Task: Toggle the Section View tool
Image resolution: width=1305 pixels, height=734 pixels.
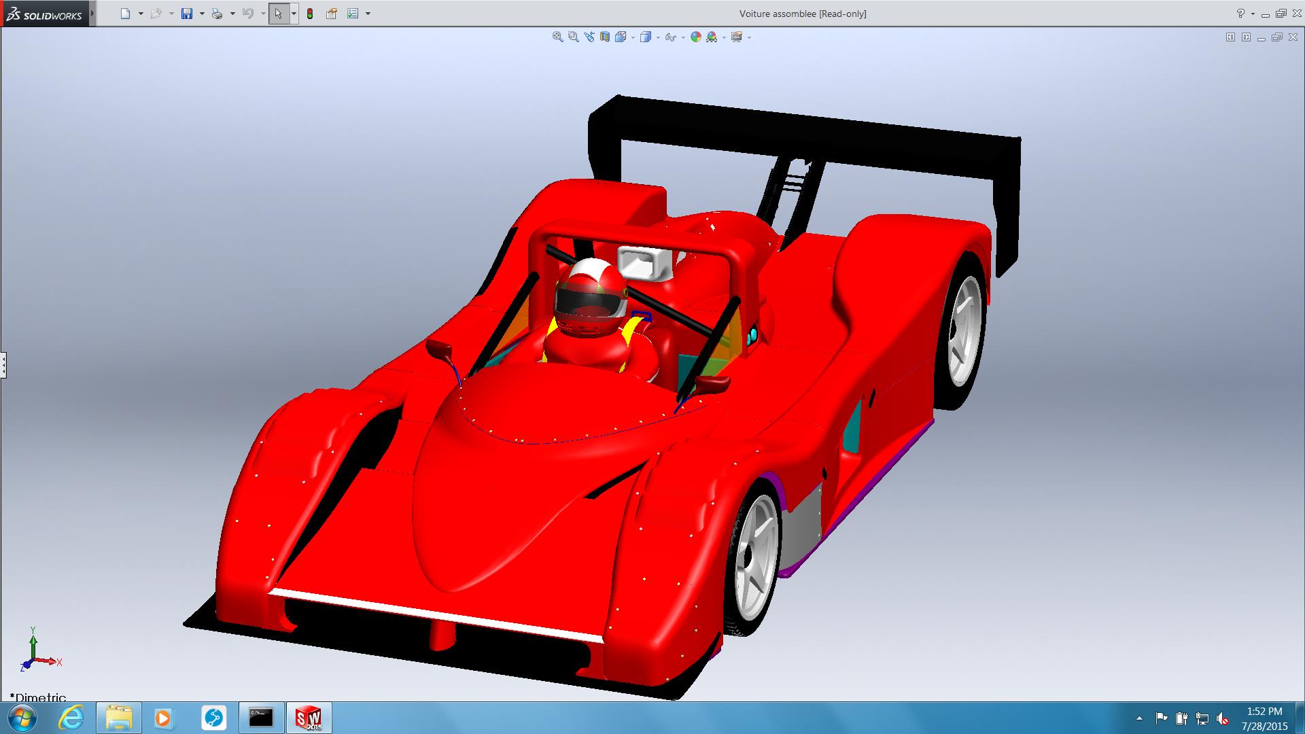Action: click(604, 37)
